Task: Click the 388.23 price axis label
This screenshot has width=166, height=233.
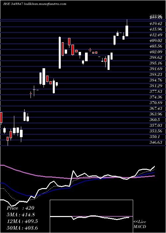Action: tap(156, 75)
